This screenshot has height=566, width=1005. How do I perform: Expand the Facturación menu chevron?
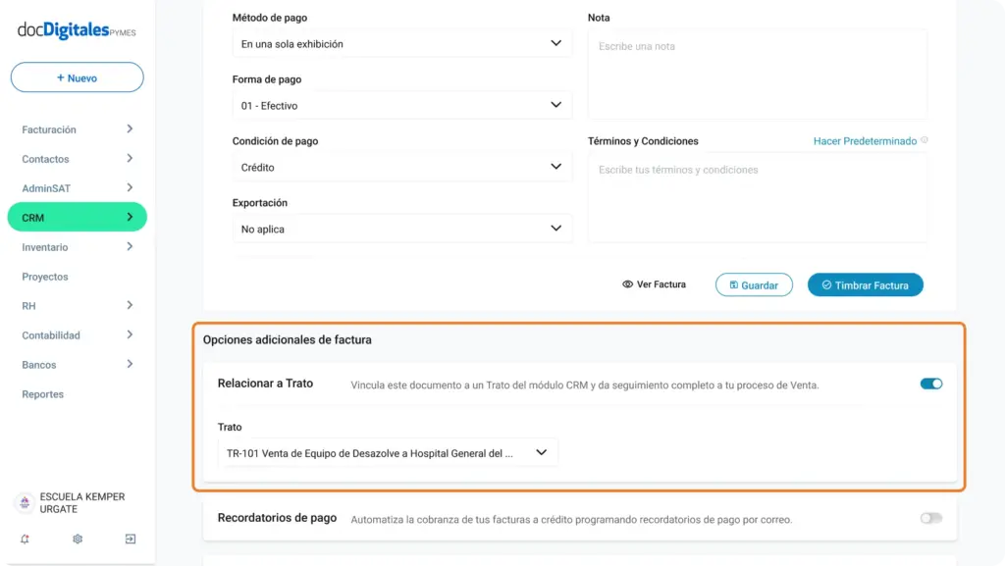tap(130, 129)
